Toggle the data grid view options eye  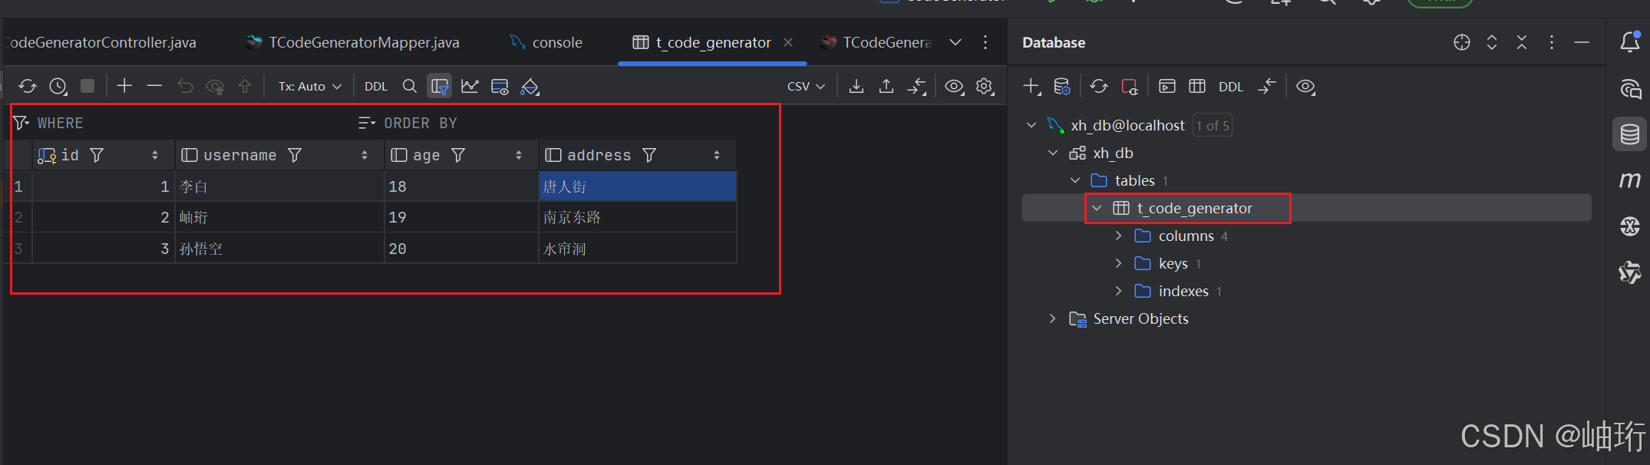[954, 86]
